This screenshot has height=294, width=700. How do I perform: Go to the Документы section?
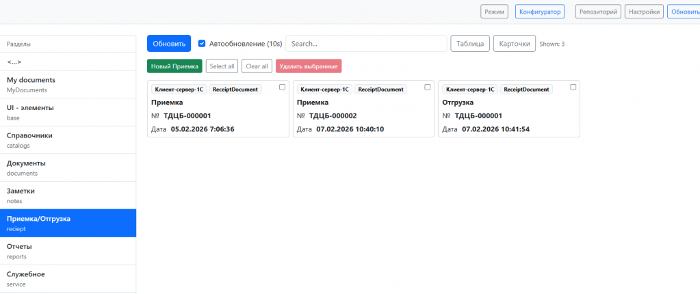click(68, 168)
